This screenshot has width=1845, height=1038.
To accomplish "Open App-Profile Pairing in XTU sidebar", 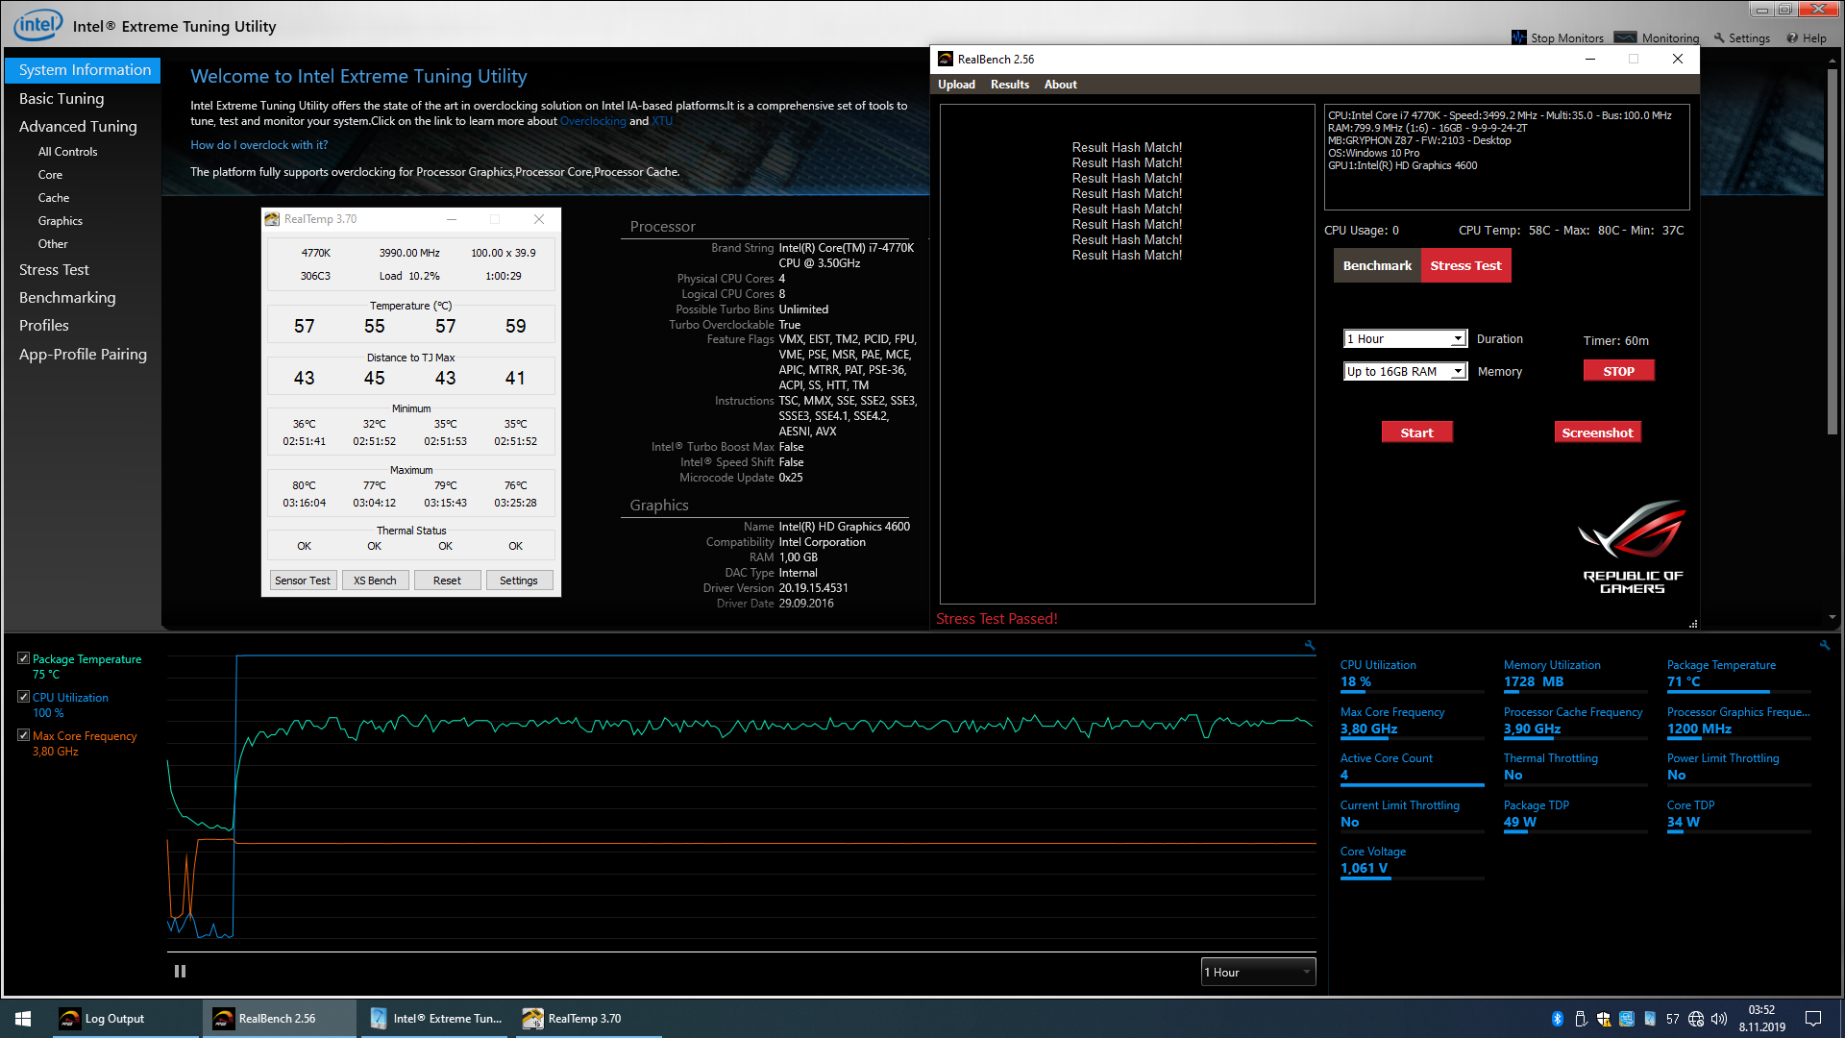I will tap(83, 355).
